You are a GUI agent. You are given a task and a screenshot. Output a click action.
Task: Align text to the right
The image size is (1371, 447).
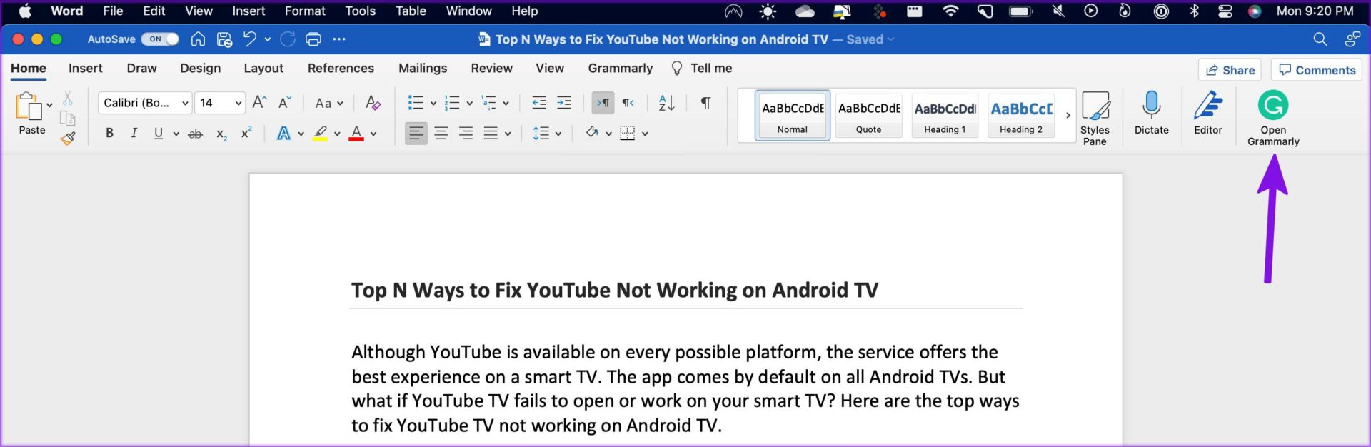pyautogui.click(x=466, y=134)
